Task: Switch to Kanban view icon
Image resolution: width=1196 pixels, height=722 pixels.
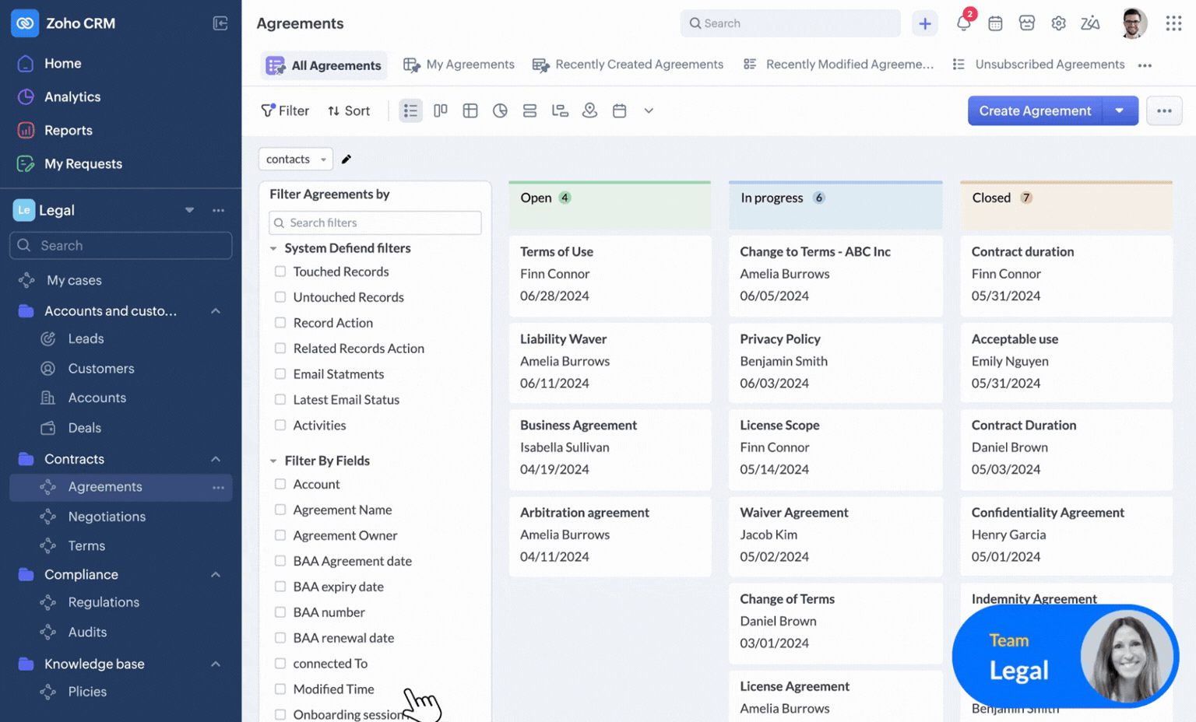Action: click(x=441, y=110)
